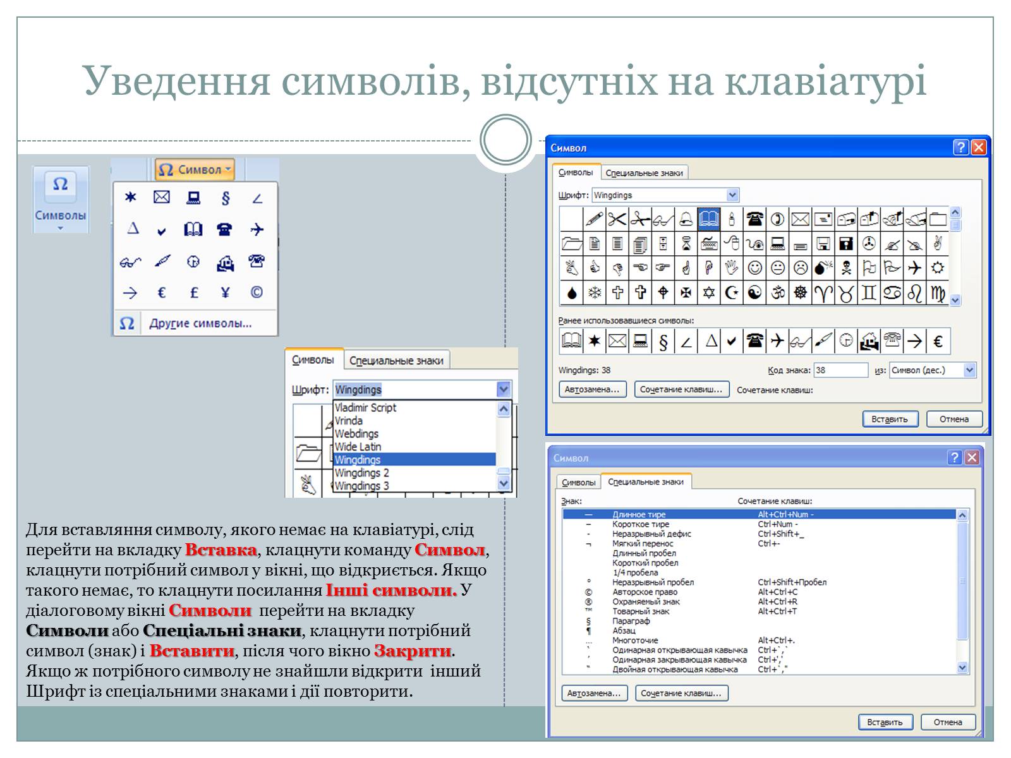Pick the asterisk star symbol in dropdown gallery
This screenshot has width=1011, height=758.
[x=130, y=198]
